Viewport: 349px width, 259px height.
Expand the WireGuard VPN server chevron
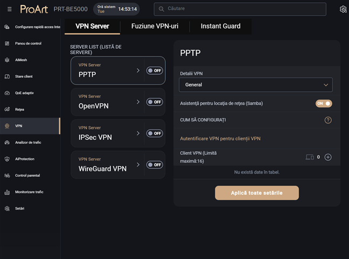[x=138, y=164]
